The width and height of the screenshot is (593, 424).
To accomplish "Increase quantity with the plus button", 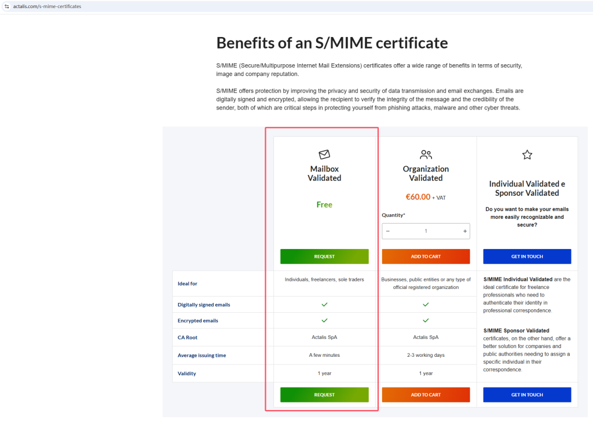I will tap(464, 231).
